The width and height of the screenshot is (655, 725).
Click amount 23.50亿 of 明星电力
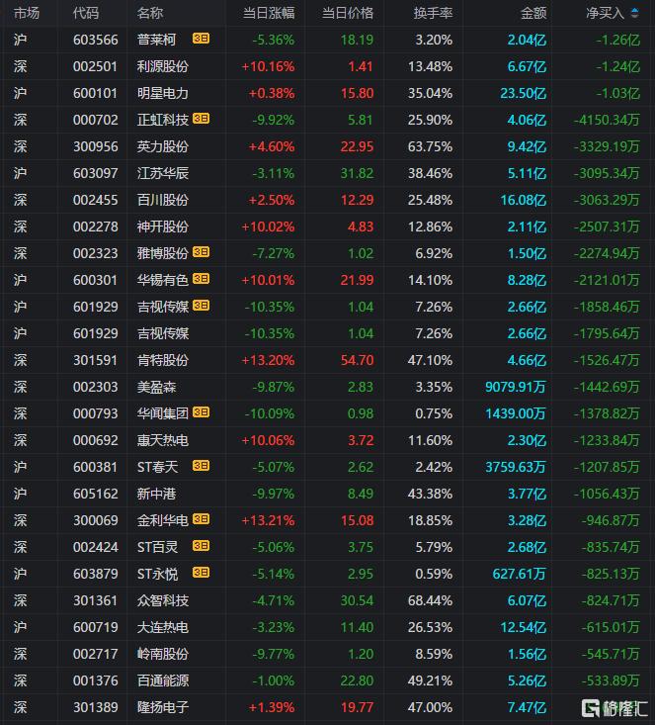(x=524, y=93)
